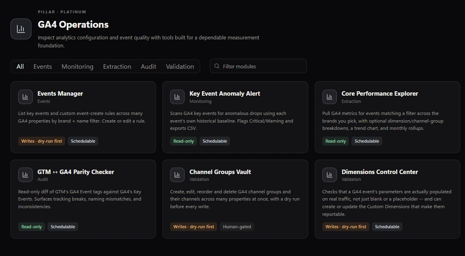Viewport: 465px width, 256px height.
Task: Click the 'Extraction' category under Core Performance Explorer
Action: tap(351, 101)
